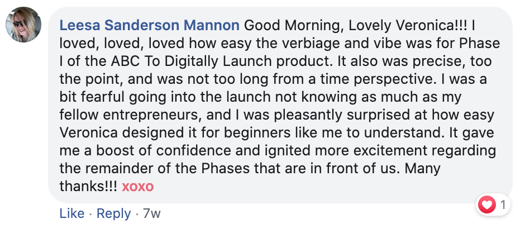Click the word 'thanks!!!' near xoxo
This screenshot has width=525, height=228.
tap(88, 186)
